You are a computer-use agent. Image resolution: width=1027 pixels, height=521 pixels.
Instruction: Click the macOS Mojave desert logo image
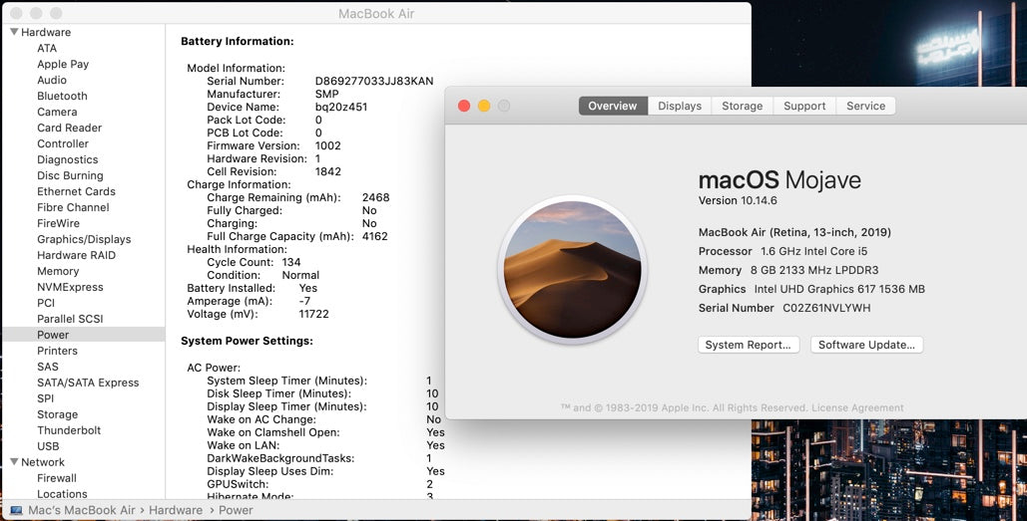(573, 270)
